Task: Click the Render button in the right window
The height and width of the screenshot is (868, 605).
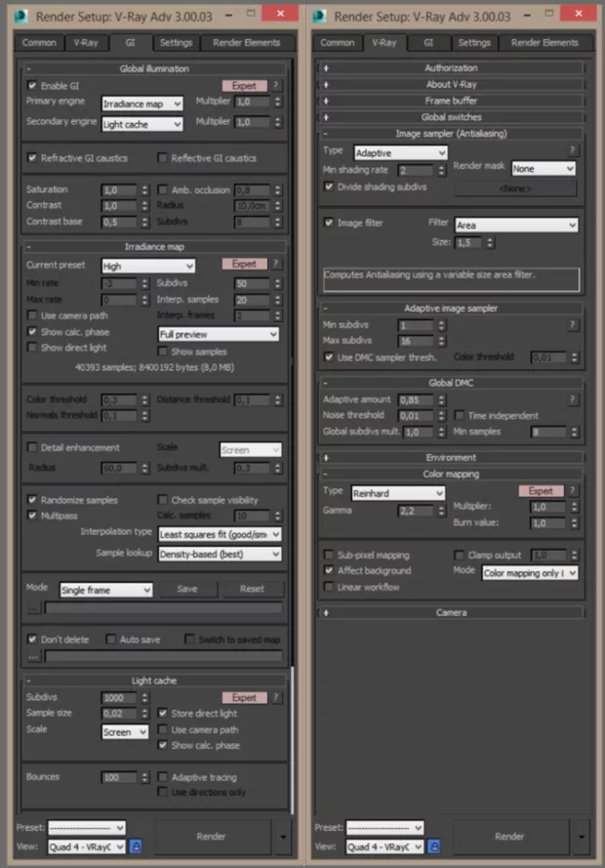Action: pos(509,837)
